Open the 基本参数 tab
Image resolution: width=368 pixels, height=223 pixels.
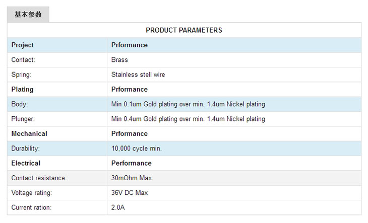[28, 15]
